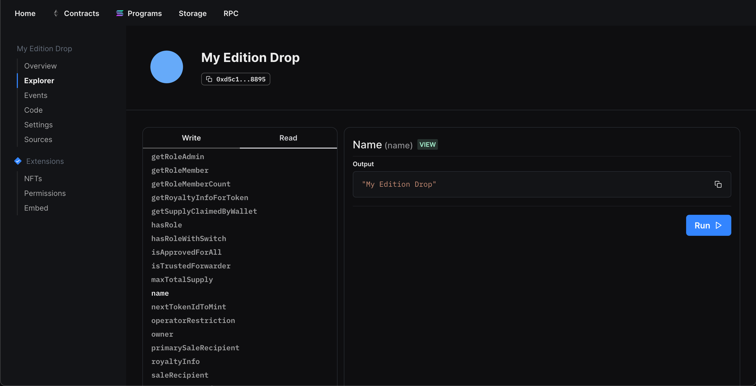The width and height of the screenshot is (756, 386).
Task: Click the blue contract avatar circle
Action: 166,67
